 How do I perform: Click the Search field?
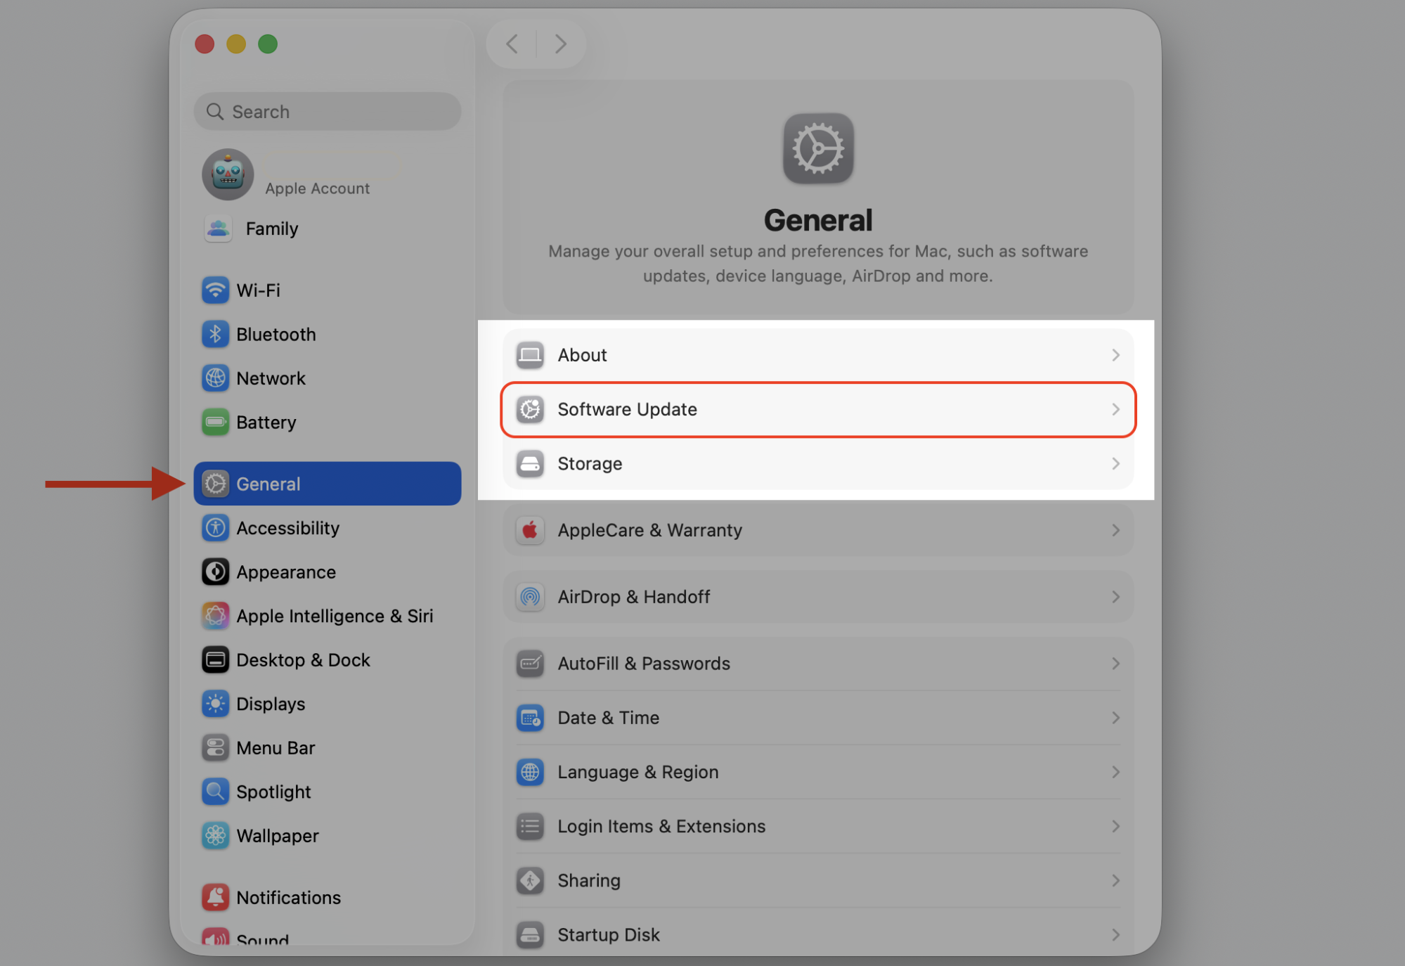[x=328, y=112]
